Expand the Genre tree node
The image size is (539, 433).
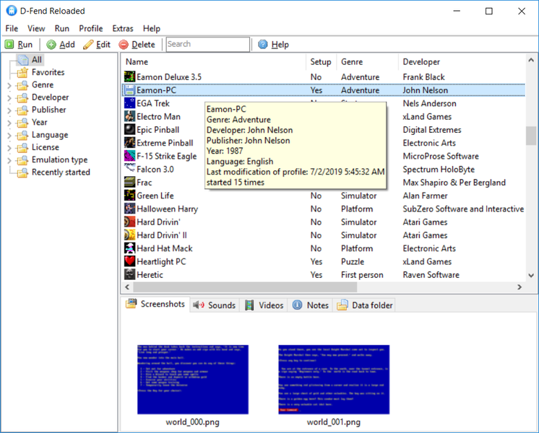click(x=9, y=85)
